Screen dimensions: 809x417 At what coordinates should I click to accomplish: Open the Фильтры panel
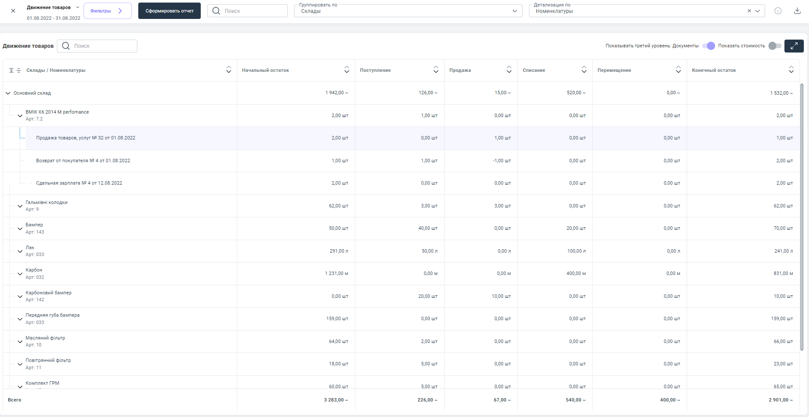tap(107, 11)
